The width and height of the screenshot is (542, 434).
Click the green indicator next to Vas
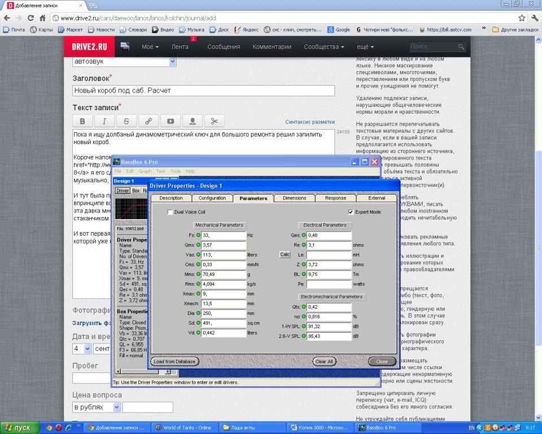198,254
